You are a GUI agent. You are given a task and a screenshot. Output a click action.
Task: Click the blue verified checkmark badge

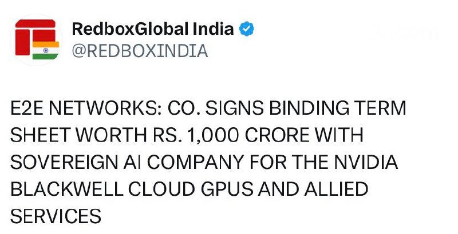click(247, 29)
